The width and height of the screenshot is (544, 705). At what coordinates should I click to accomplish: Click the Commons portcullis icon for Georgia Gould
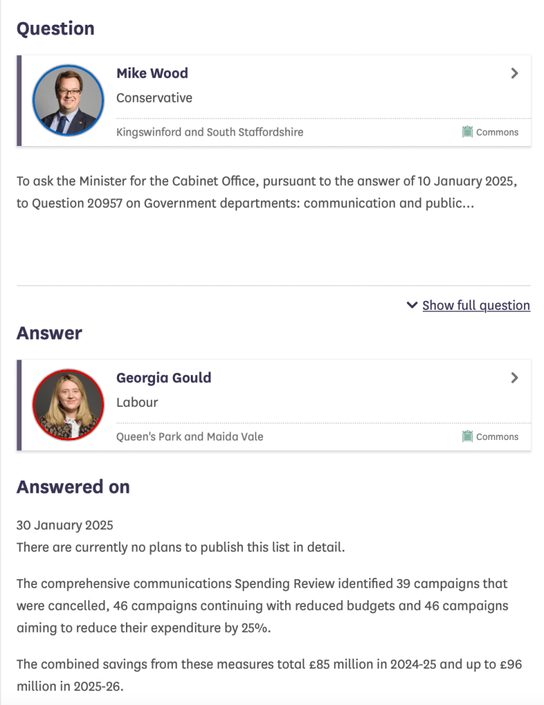pos(468,436)
